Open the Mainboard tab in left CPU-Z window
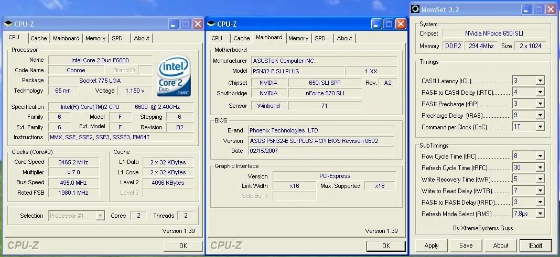The image size is (560, 257). pyautogui.click(x=66, y=38)
